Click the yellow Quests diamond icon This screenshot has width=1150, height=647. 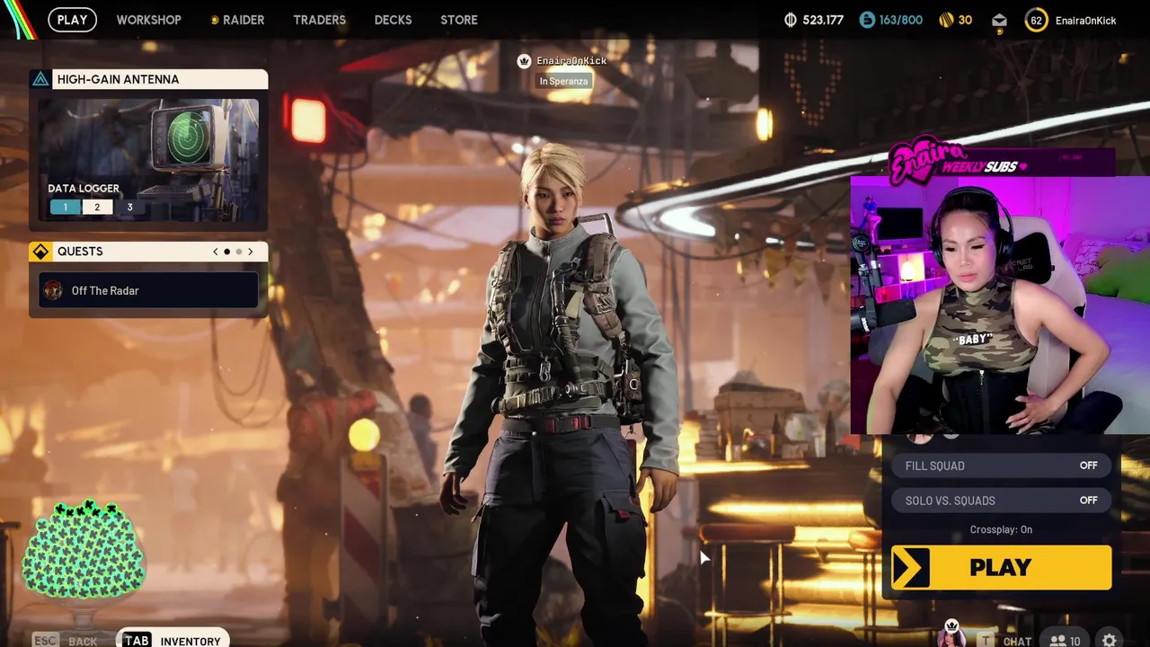[x=40, y=252]
